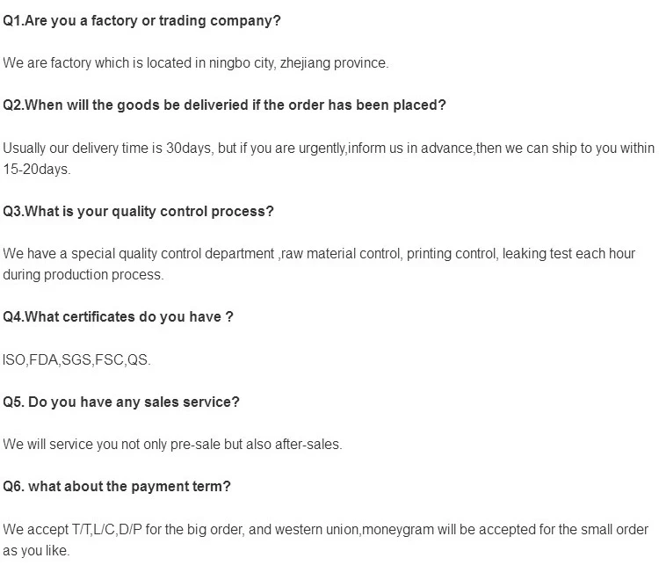Select the ningbo city factory answer text
This screenshot has width=659, height=587.
click(x=195, y=63)
